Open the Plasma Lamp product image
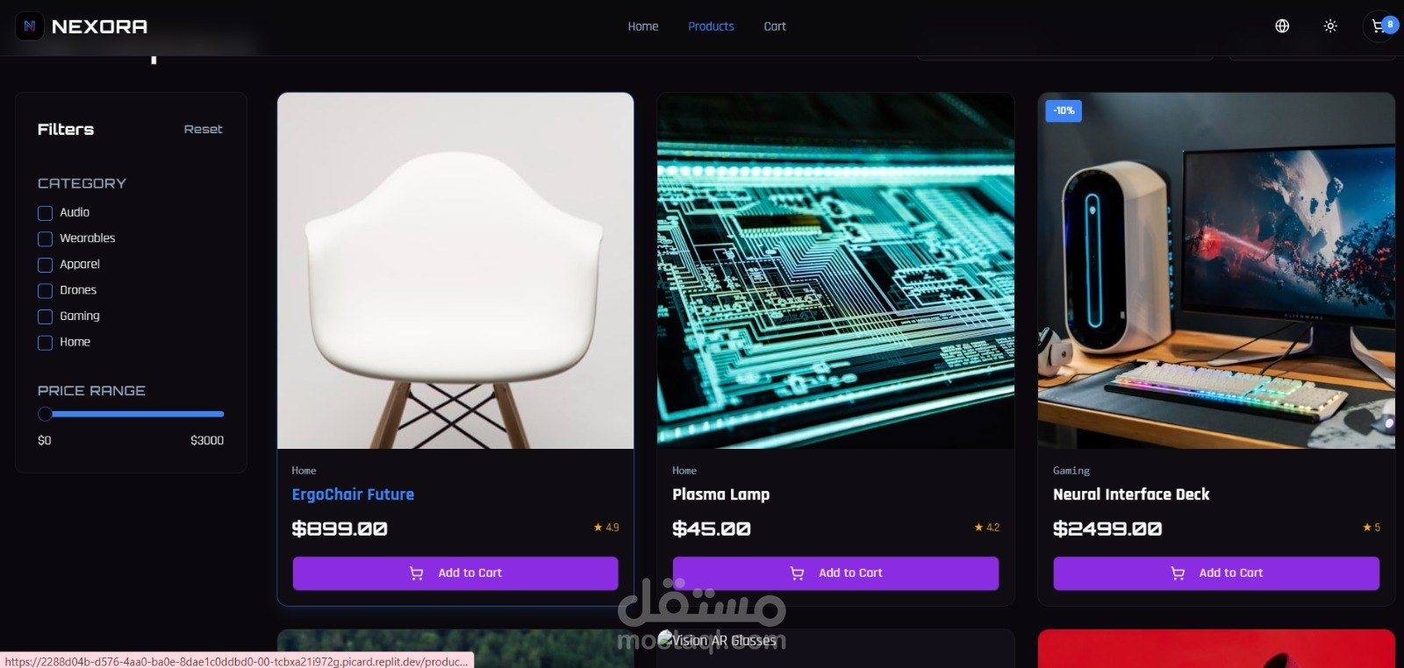1404x668 pixels. click(x=835, y=271)
